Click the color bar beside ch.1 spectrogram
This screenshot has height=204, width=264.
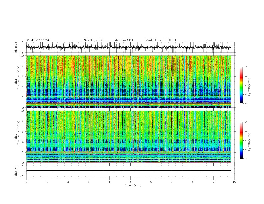pos(241,85)
